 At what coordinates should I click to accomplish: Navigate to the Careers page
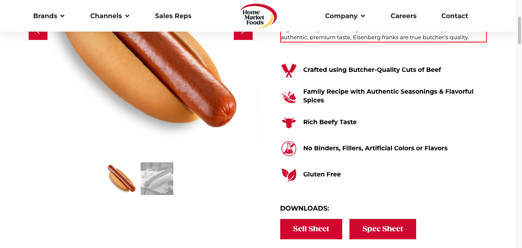(x=403, y=16)
